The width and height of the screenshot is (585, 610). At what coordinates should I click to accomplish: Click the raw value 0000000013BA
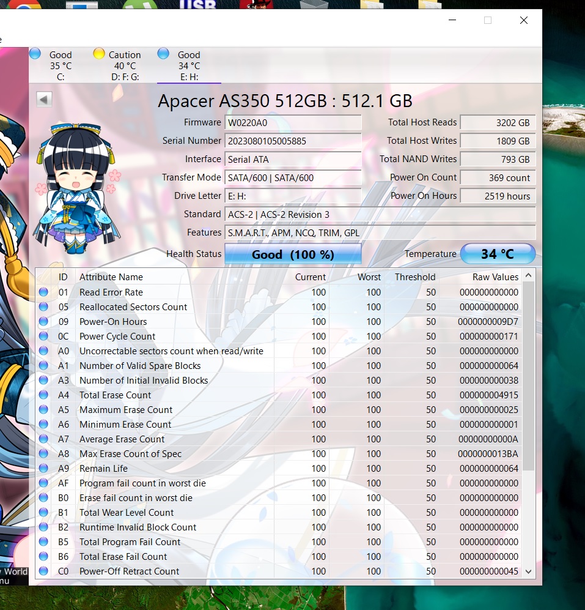tap(488, 453)
